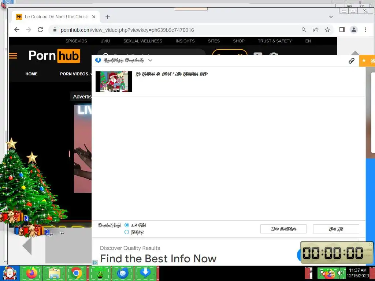Open File Explorer from the taskbar
The width and height of the screenshot is (375, 281).
coord(54,273)
